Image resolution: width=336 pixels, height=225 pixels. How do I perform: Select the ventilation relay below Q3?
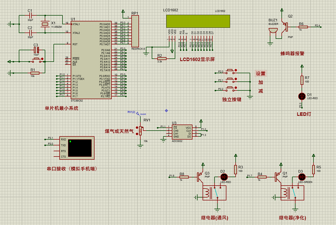point(214,193)
